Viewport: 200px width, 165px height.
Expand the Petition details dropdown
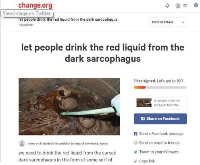[x=168, y=22]
